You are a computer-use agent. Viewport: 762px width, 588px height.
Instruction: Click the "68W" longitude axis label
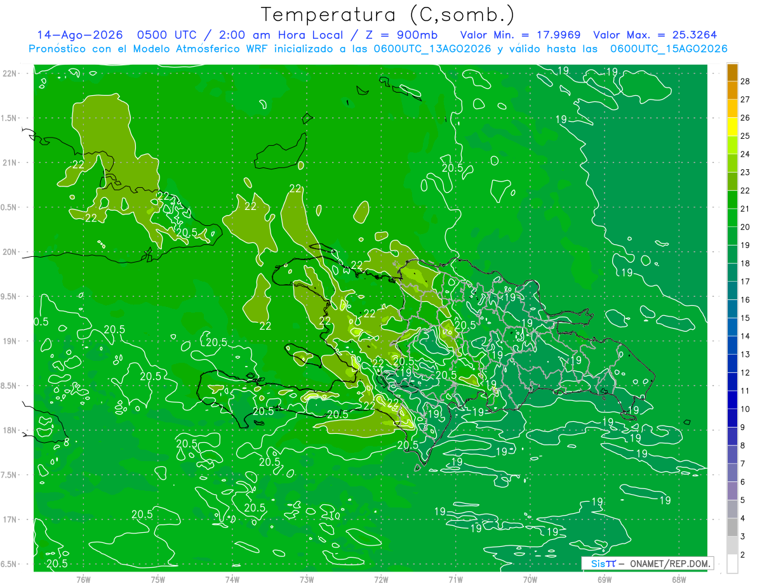(678, 580)
